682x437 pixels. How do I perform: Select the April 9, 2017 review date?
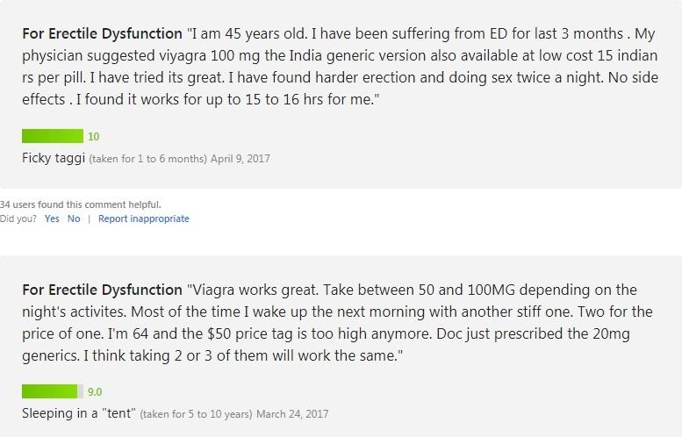pyautogui.click(x=240, y=159)
